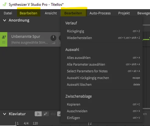150x126 pixels.
Task: Choose Wiederherstellen from the menu
Action: (x=102, y=38)
